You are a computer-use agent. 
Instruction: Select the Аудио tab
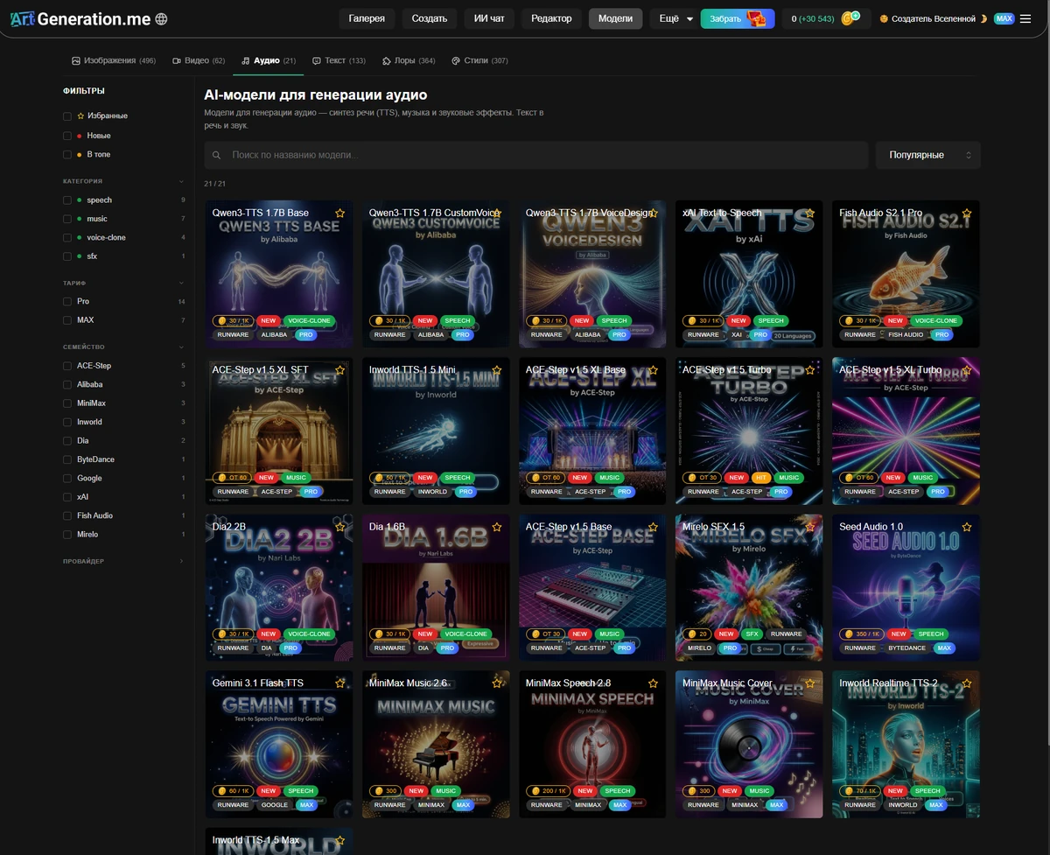[269, 60]
